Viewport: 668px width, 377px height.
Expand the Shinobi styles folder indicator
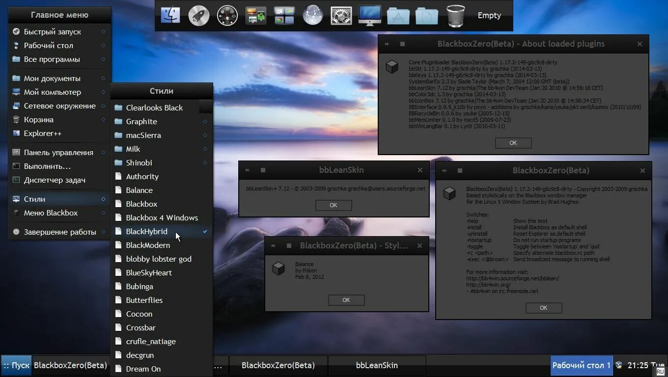tap(205, 162)
